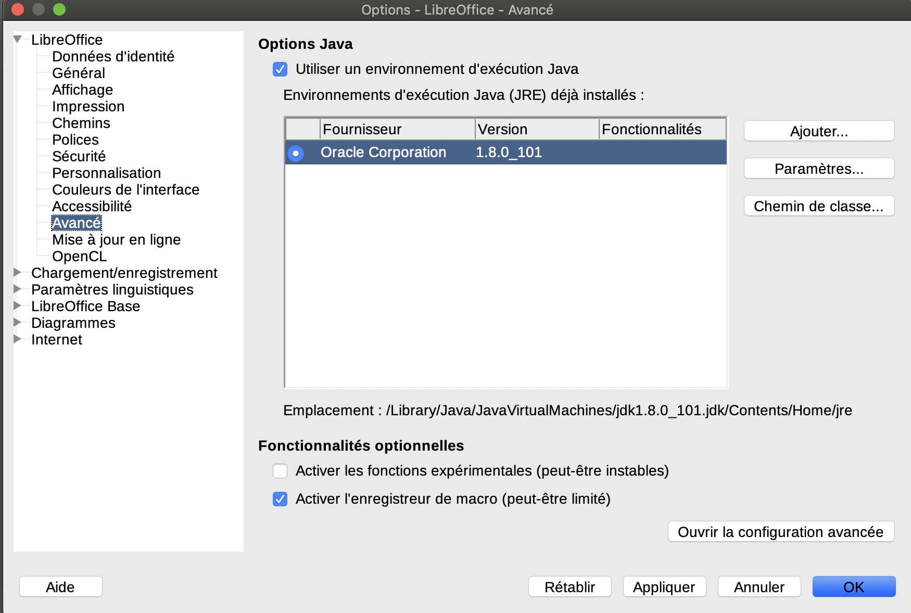The width and height of the screenshot is (911, 613).
Task: Click the Fonctionnalités column header
Action: coord(663,129)
